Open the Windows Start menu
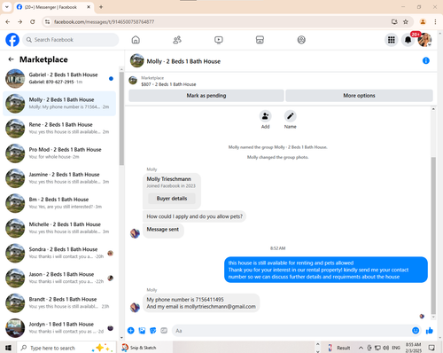 [8, 348]
